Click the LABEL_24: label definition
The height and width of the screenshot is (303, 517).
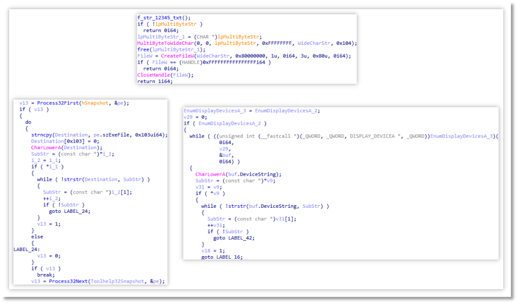25,250
